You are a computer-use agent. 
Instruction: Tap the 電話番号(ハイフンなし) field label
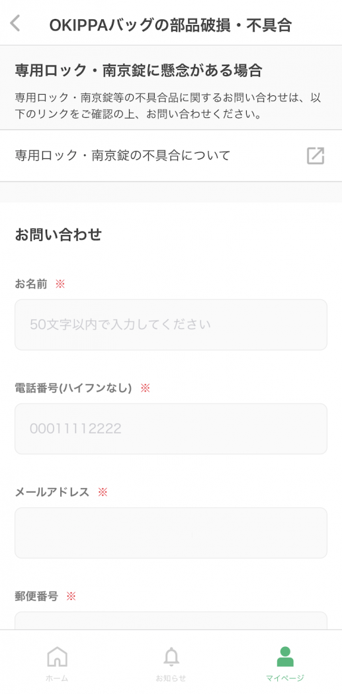[73, 388]
